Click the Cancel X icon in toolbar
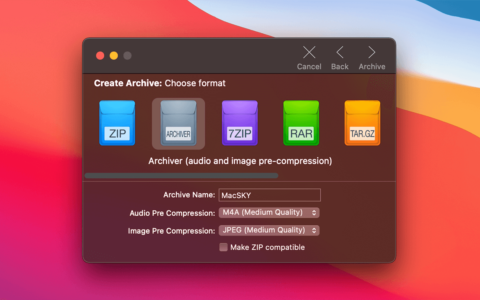 (x=309, y=52)
